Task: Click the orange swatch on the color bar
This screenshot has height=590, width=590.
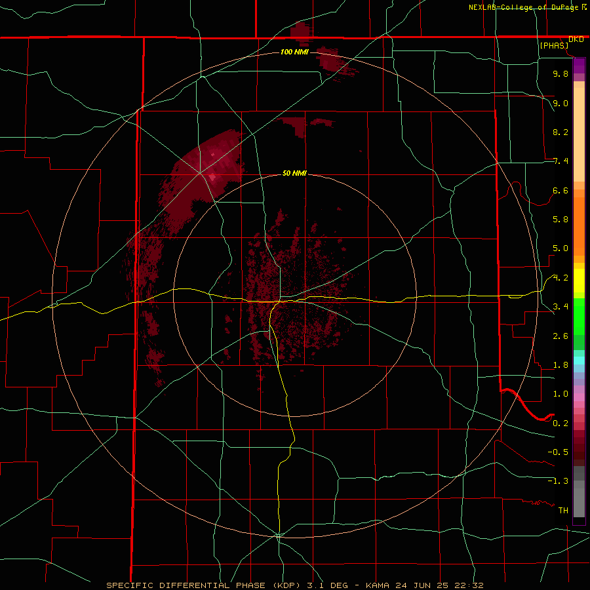Action: [579, 226]
